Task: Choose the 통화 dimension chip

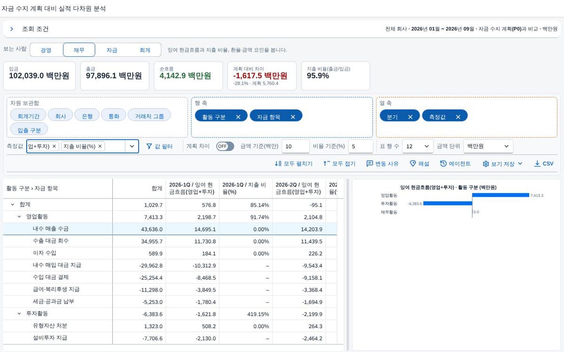Action: [114, 116]
